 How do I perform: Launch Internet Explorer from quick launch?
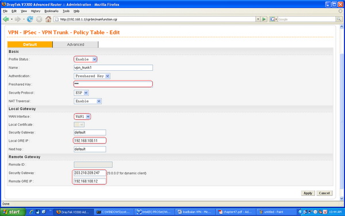coord(32,212)
